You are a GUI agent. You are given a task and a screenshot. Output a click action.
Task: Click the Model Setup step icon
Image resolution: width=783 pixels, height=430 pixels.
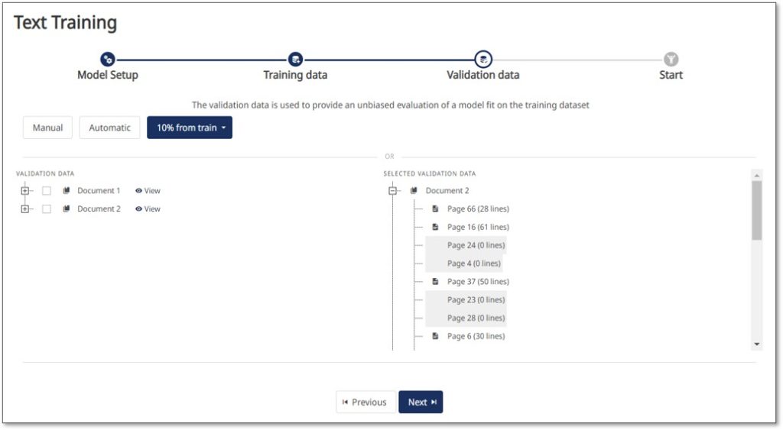coord(107,60)
